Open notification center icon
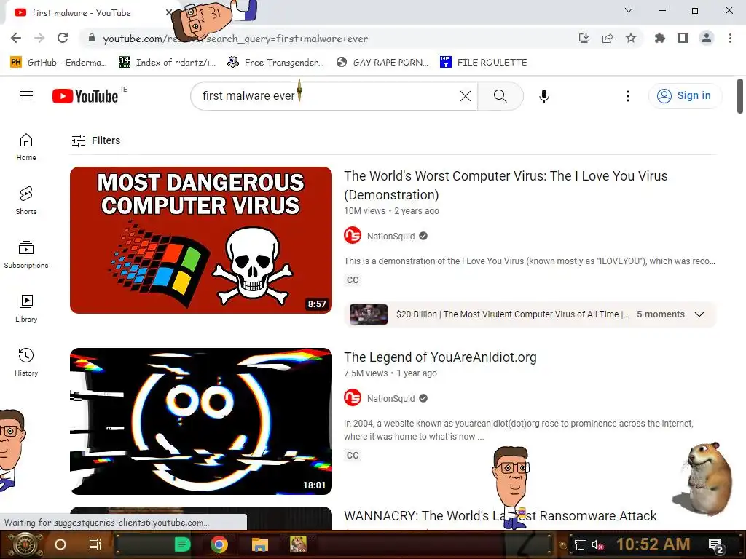Image resolution: width=746 pixels, height=559 pixels. pyautogui.click(x=716, y=546)
